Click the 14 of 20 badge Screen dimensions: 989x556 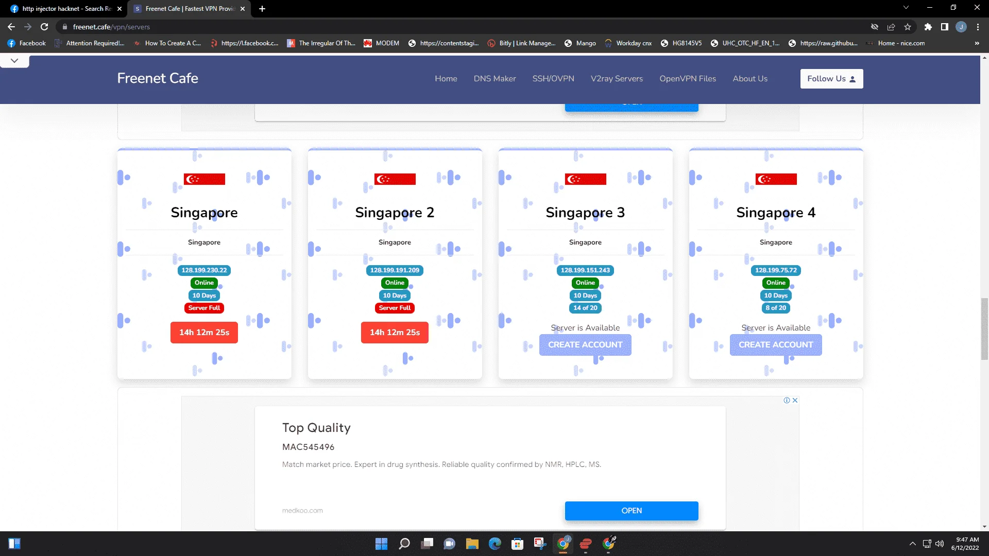pyautogui.click(x=586, y=308)
